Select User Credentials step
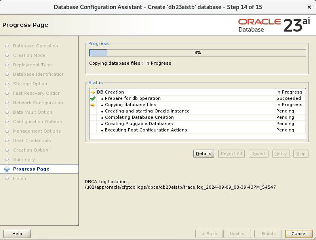Viewport: 316px width, 240px height. click(x=32, y=141)
